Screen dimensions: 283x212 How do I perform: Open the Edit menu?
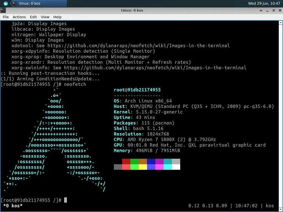[x=33, y=17]
